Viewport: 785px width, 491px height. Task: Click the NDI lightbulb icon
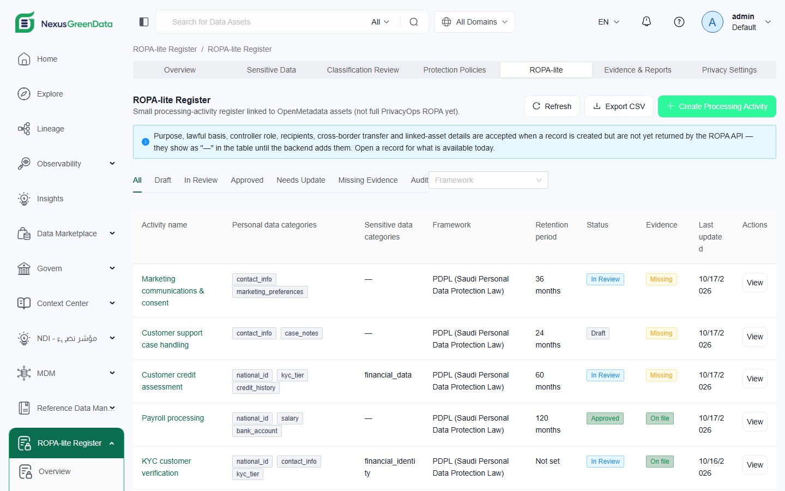click(24, 338)
